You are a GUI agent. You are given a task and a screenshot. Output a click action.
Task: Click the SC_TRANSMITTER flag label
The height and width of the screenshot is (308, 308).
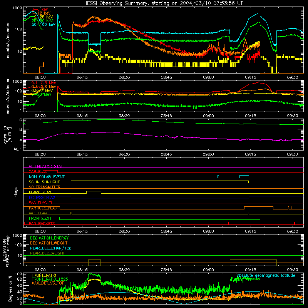tap(44, 187)
